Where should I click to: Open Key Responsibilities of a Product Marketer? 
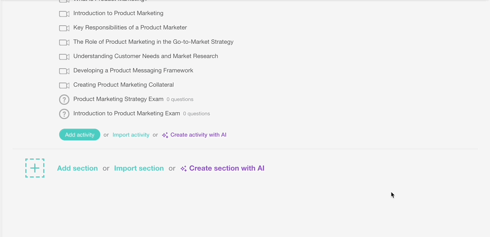tap(130, 27)
